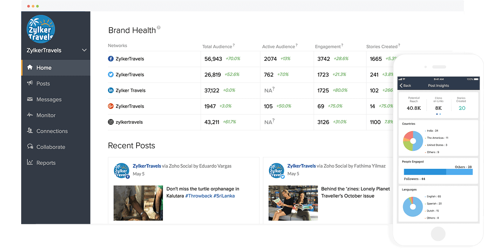
Task: Click the Others segment of People Engaged bar
Action: (x=460, y=172)
